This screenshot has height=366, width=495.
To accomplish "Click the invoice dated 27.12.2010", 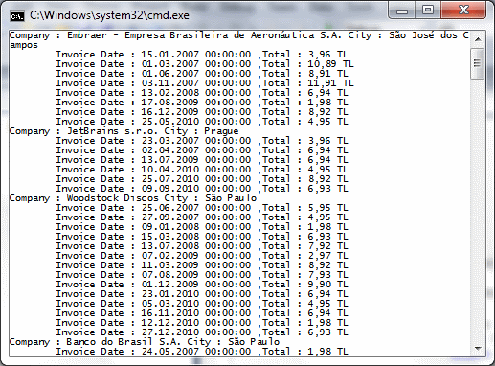I will pyautogui.click(x=202, y=332).
